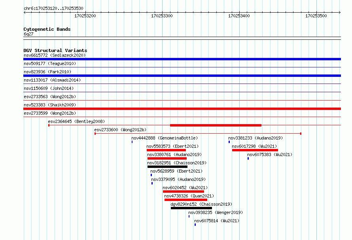Select the thick red segment of esv2364645
The image size is (352, 240).
(216, 125)
